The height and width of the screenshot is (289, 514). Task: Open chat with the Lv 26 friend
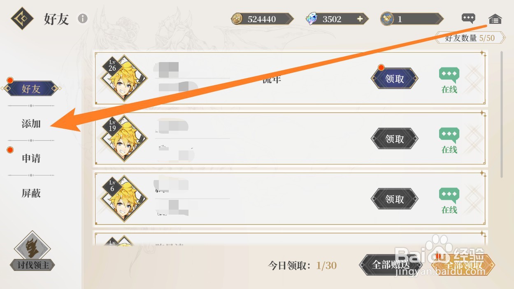coord(449,80)
